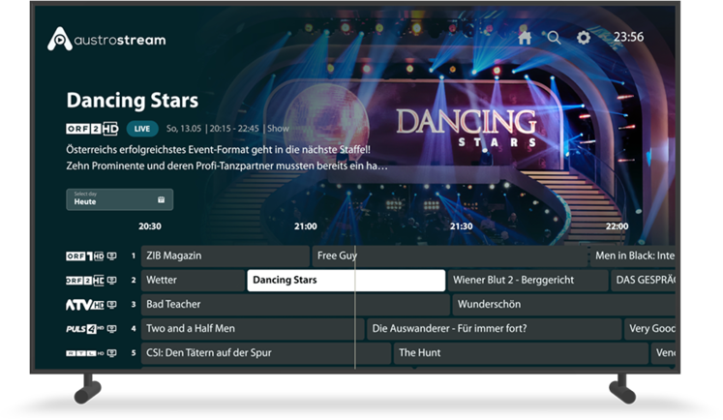The height and width of the screenshot is (420, 723).
Task: Select the RTL HD channel logo
Action: [x=85, y=353]
